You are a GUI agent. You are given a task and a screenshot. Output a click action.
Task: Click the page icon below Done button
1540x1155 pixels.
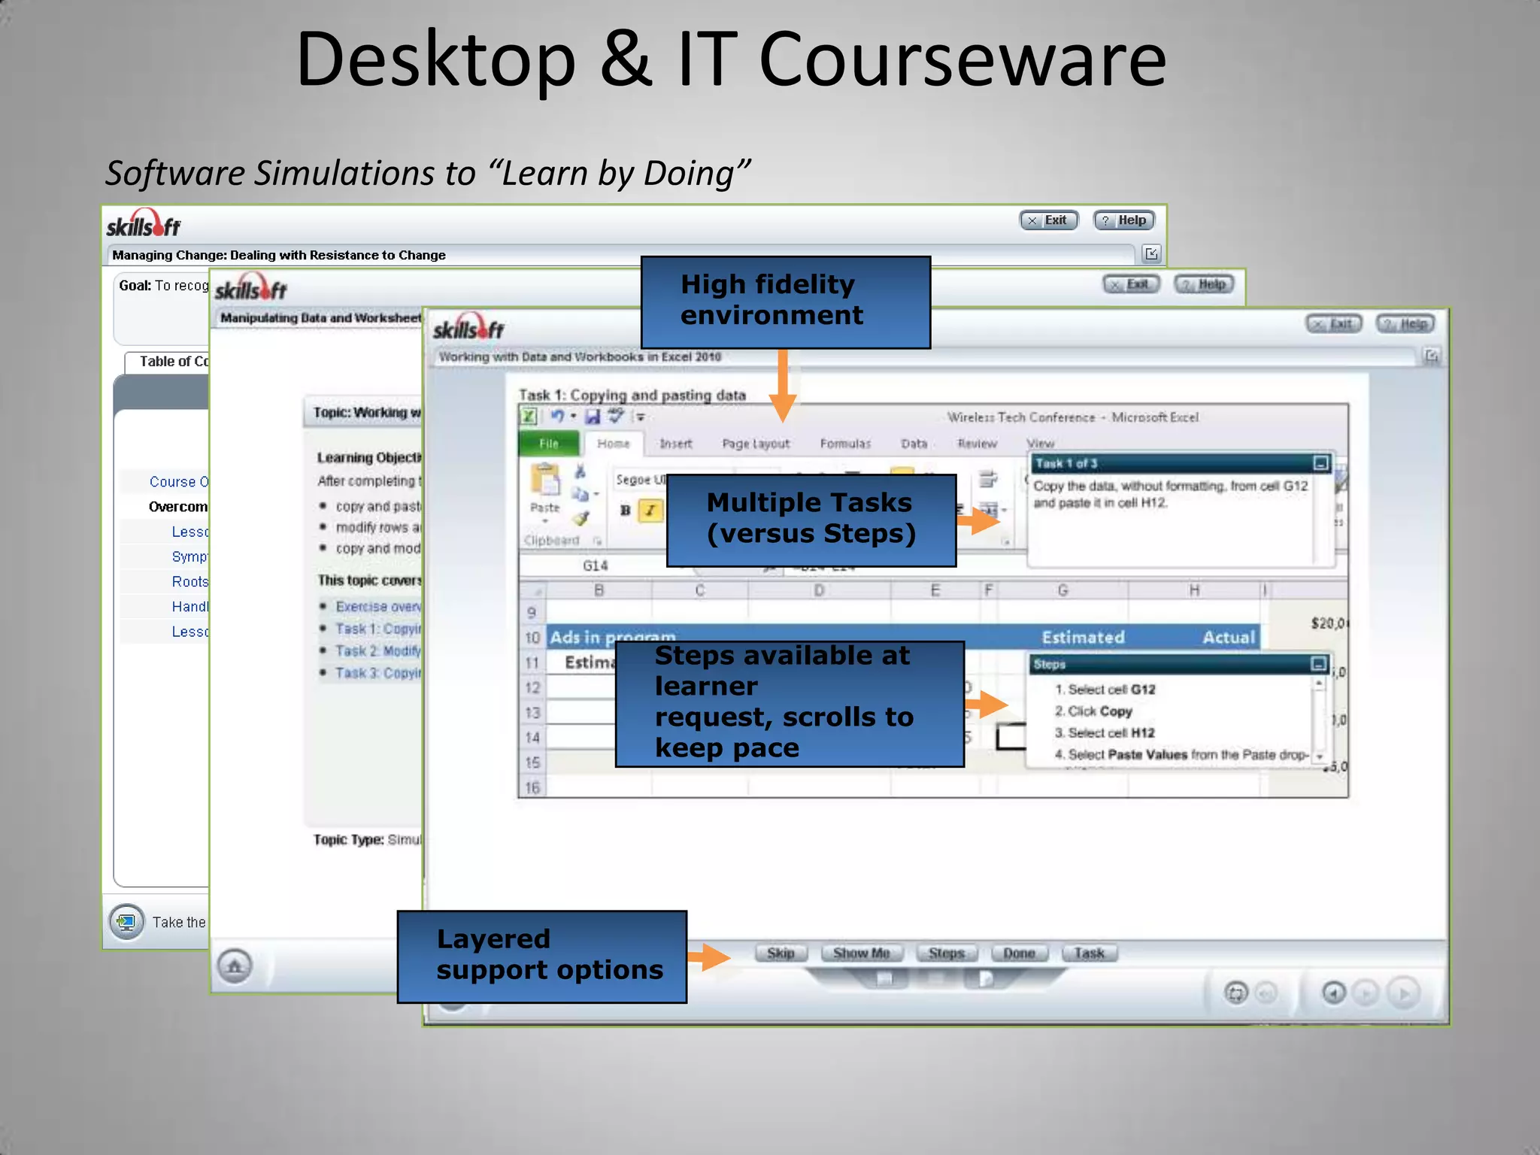pyautogui.click(x=986, y=978)
